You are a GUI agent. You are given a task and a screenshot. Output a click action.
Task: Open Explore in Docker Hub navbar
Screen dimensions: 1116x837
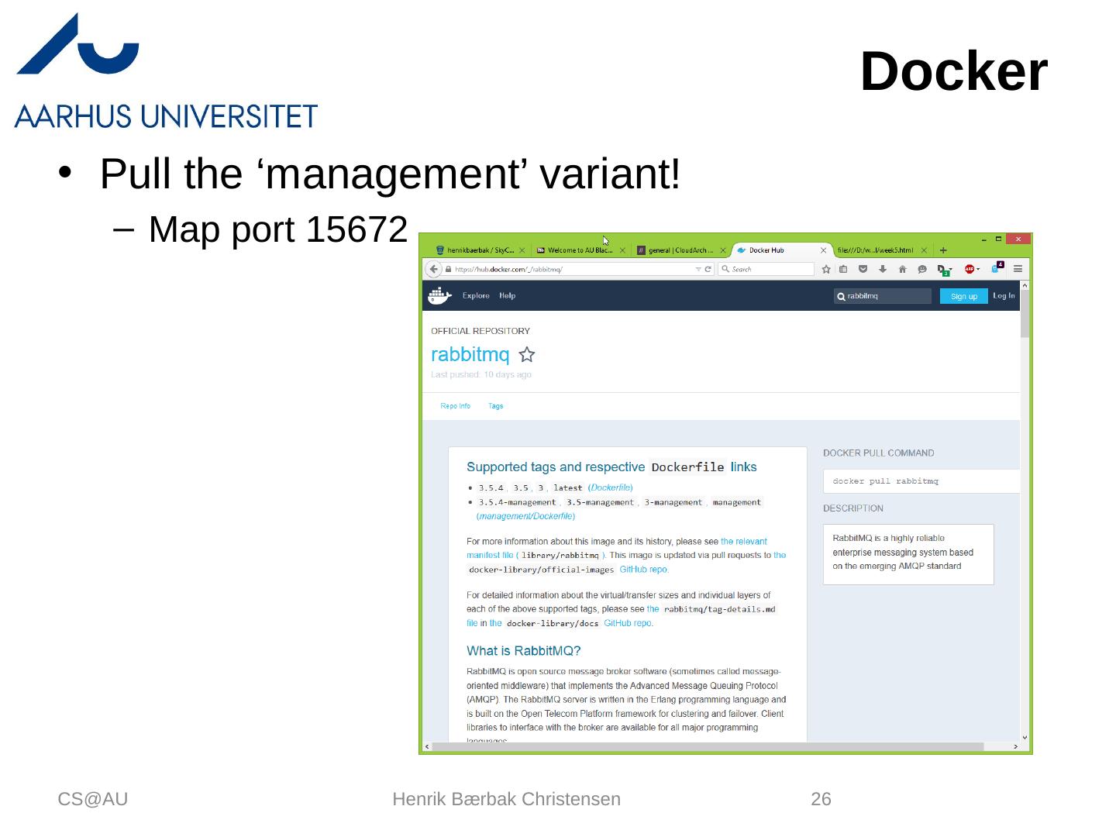[x=476, y=295]
